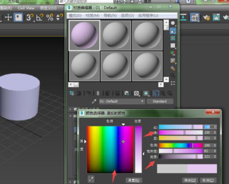Open the 自定义(U) main menu
The image size is (229, 184).
tap(49, 8)
